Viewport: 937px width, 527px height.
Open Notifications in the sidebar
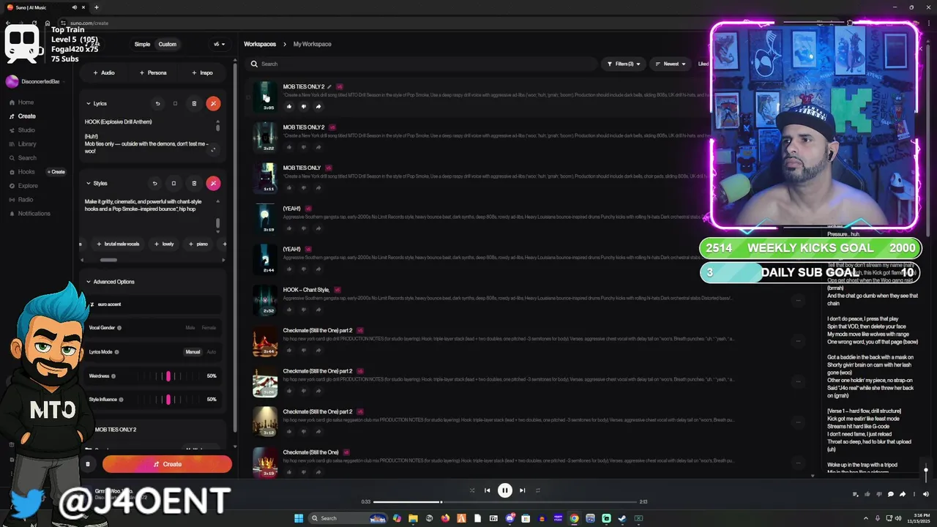pyautogui.click(x=30, y=214)
